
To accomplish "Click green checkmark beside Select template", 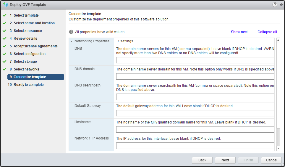I will pyautogui.click(x=4, y=15).
